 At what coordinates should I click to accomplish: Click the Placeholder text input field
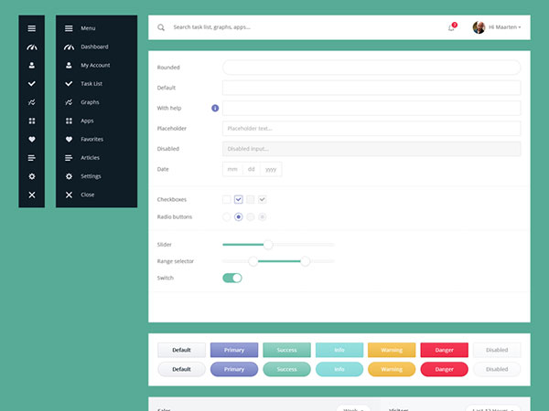pyautogui.click(x=371, y=128)
